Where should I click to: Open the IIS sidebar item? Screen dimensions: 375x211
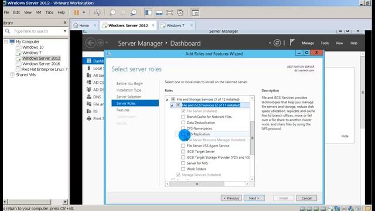(95, 111)
